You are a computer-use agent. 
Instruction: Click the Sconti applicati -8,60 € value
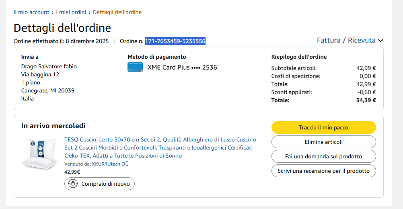pos(367,92)
